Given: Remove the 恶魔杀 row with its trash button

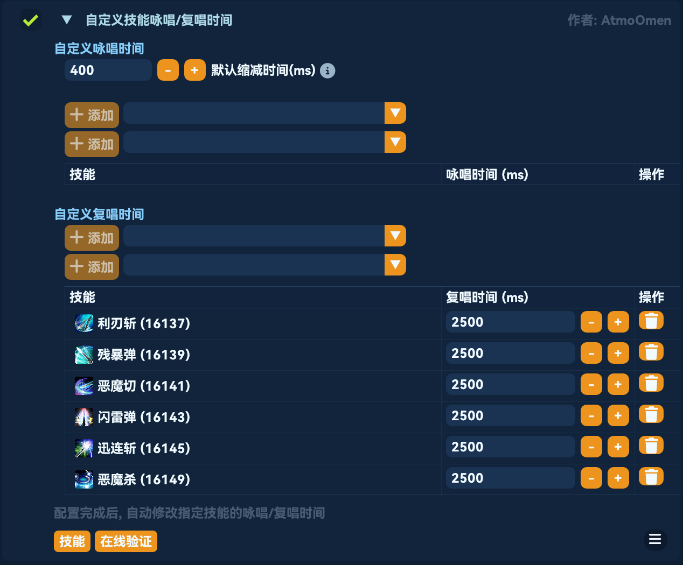Looking at the screenshot, I should click(x=651, y=476).
